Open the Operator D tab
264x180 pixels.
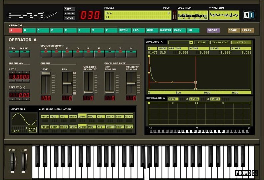coord(56,31)
